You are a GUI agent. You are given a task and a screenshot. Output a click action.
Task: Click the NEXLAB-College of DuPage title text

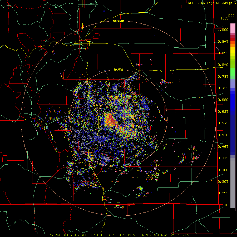[x=211, y=3]
